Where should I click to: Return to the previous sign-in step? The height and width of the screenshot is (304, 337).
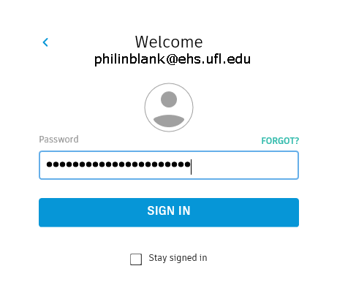click(45, 42)
